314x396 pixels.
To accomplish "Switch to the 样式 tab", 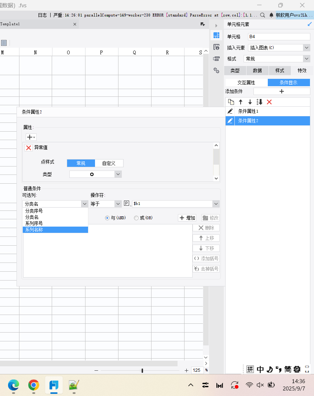I will (280, 70).
